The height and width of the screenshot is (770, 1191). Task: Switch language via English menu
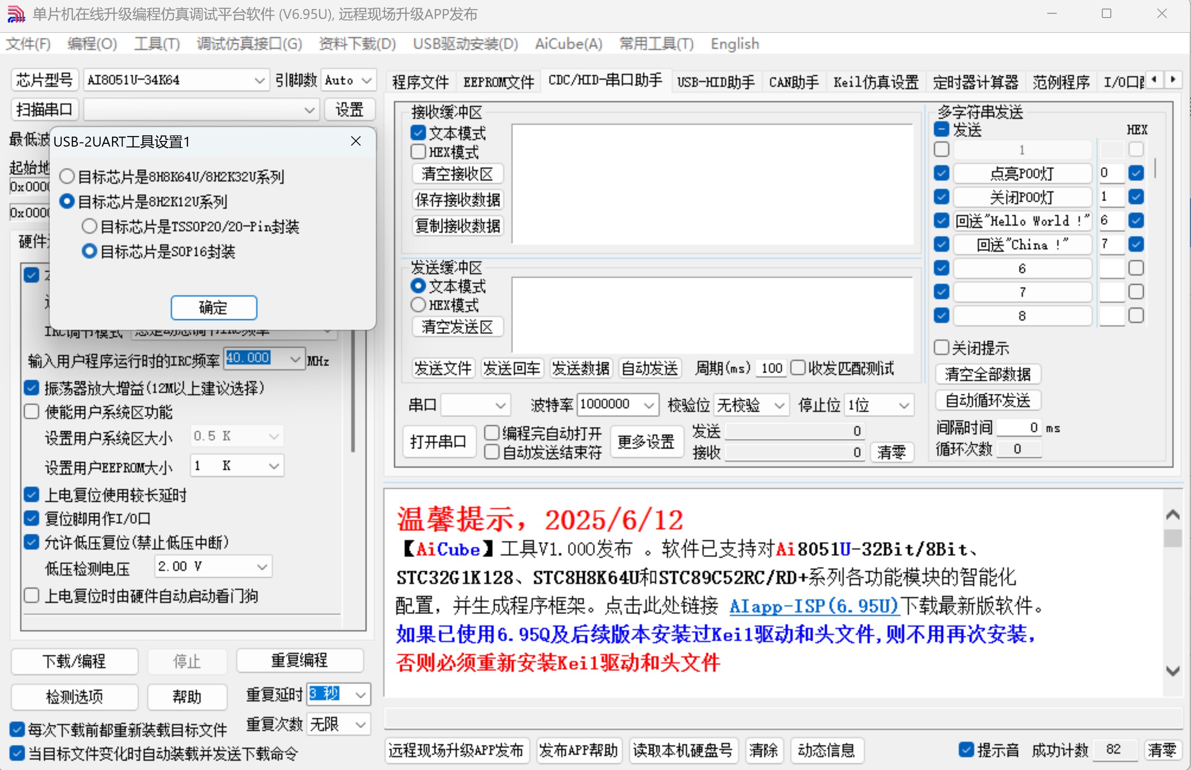[x=735, y=44]
